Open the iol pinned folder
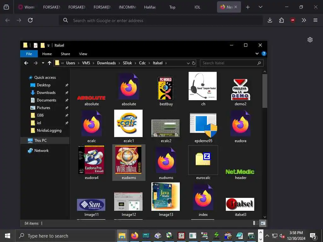This screenshot has width=323, height=242. (39, 123)
